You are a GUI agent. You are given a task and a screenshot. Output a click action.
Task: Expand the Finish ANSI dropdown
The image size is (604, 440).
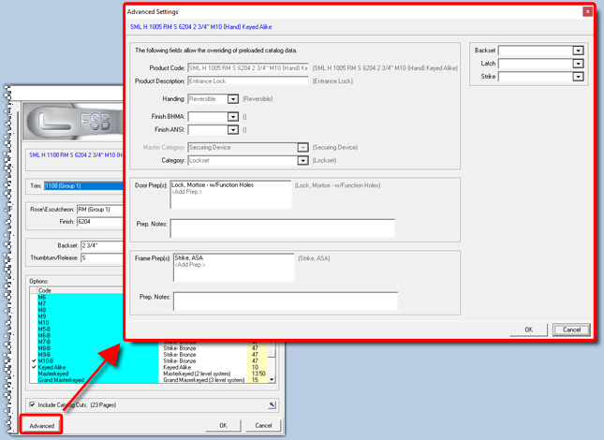[233, 129]
